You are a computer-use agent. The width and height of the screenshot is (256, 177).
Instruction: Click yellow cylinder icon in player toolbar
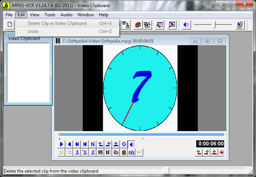tap(124, 153)
